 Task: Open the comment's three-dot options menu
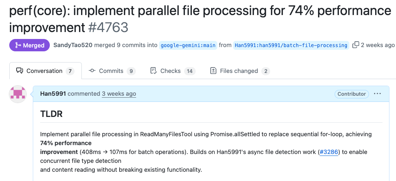[377, 94]
